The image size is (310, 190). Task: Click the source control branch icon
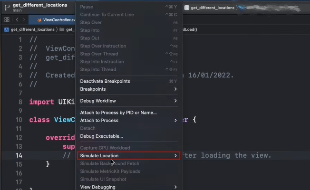pyautogui.click(x=7, y=8)
